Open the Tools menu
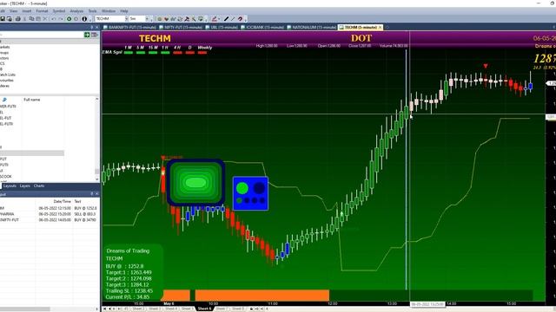The height and width of the screenshot is (312, 556). tap(92, 11)
